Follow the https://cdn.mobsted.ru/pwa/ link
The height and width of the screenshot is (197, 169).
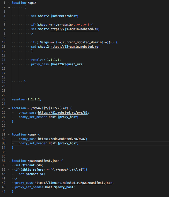(x=62, y=139)
